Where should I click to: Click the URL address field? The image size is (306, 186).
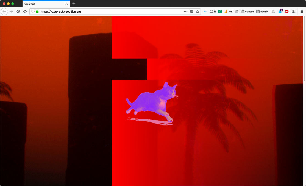tap(110, 12)
